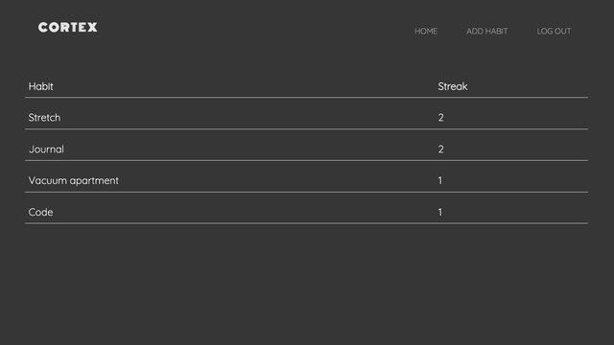Click the Stretch streak value 2
Screen dimensions: 614x345
pos(441,118)
